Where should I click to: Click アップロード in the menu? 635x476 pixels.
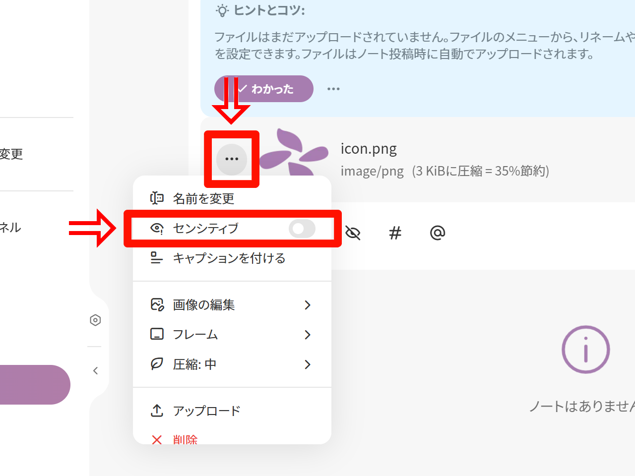[x=206, y=411]
